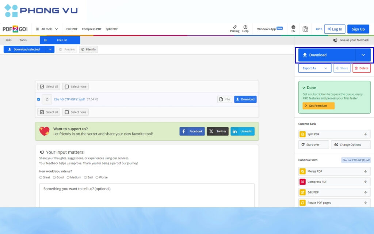The image size is (374, 234).
Task: Open the clipboard history icon
Action: pos(305,29)
